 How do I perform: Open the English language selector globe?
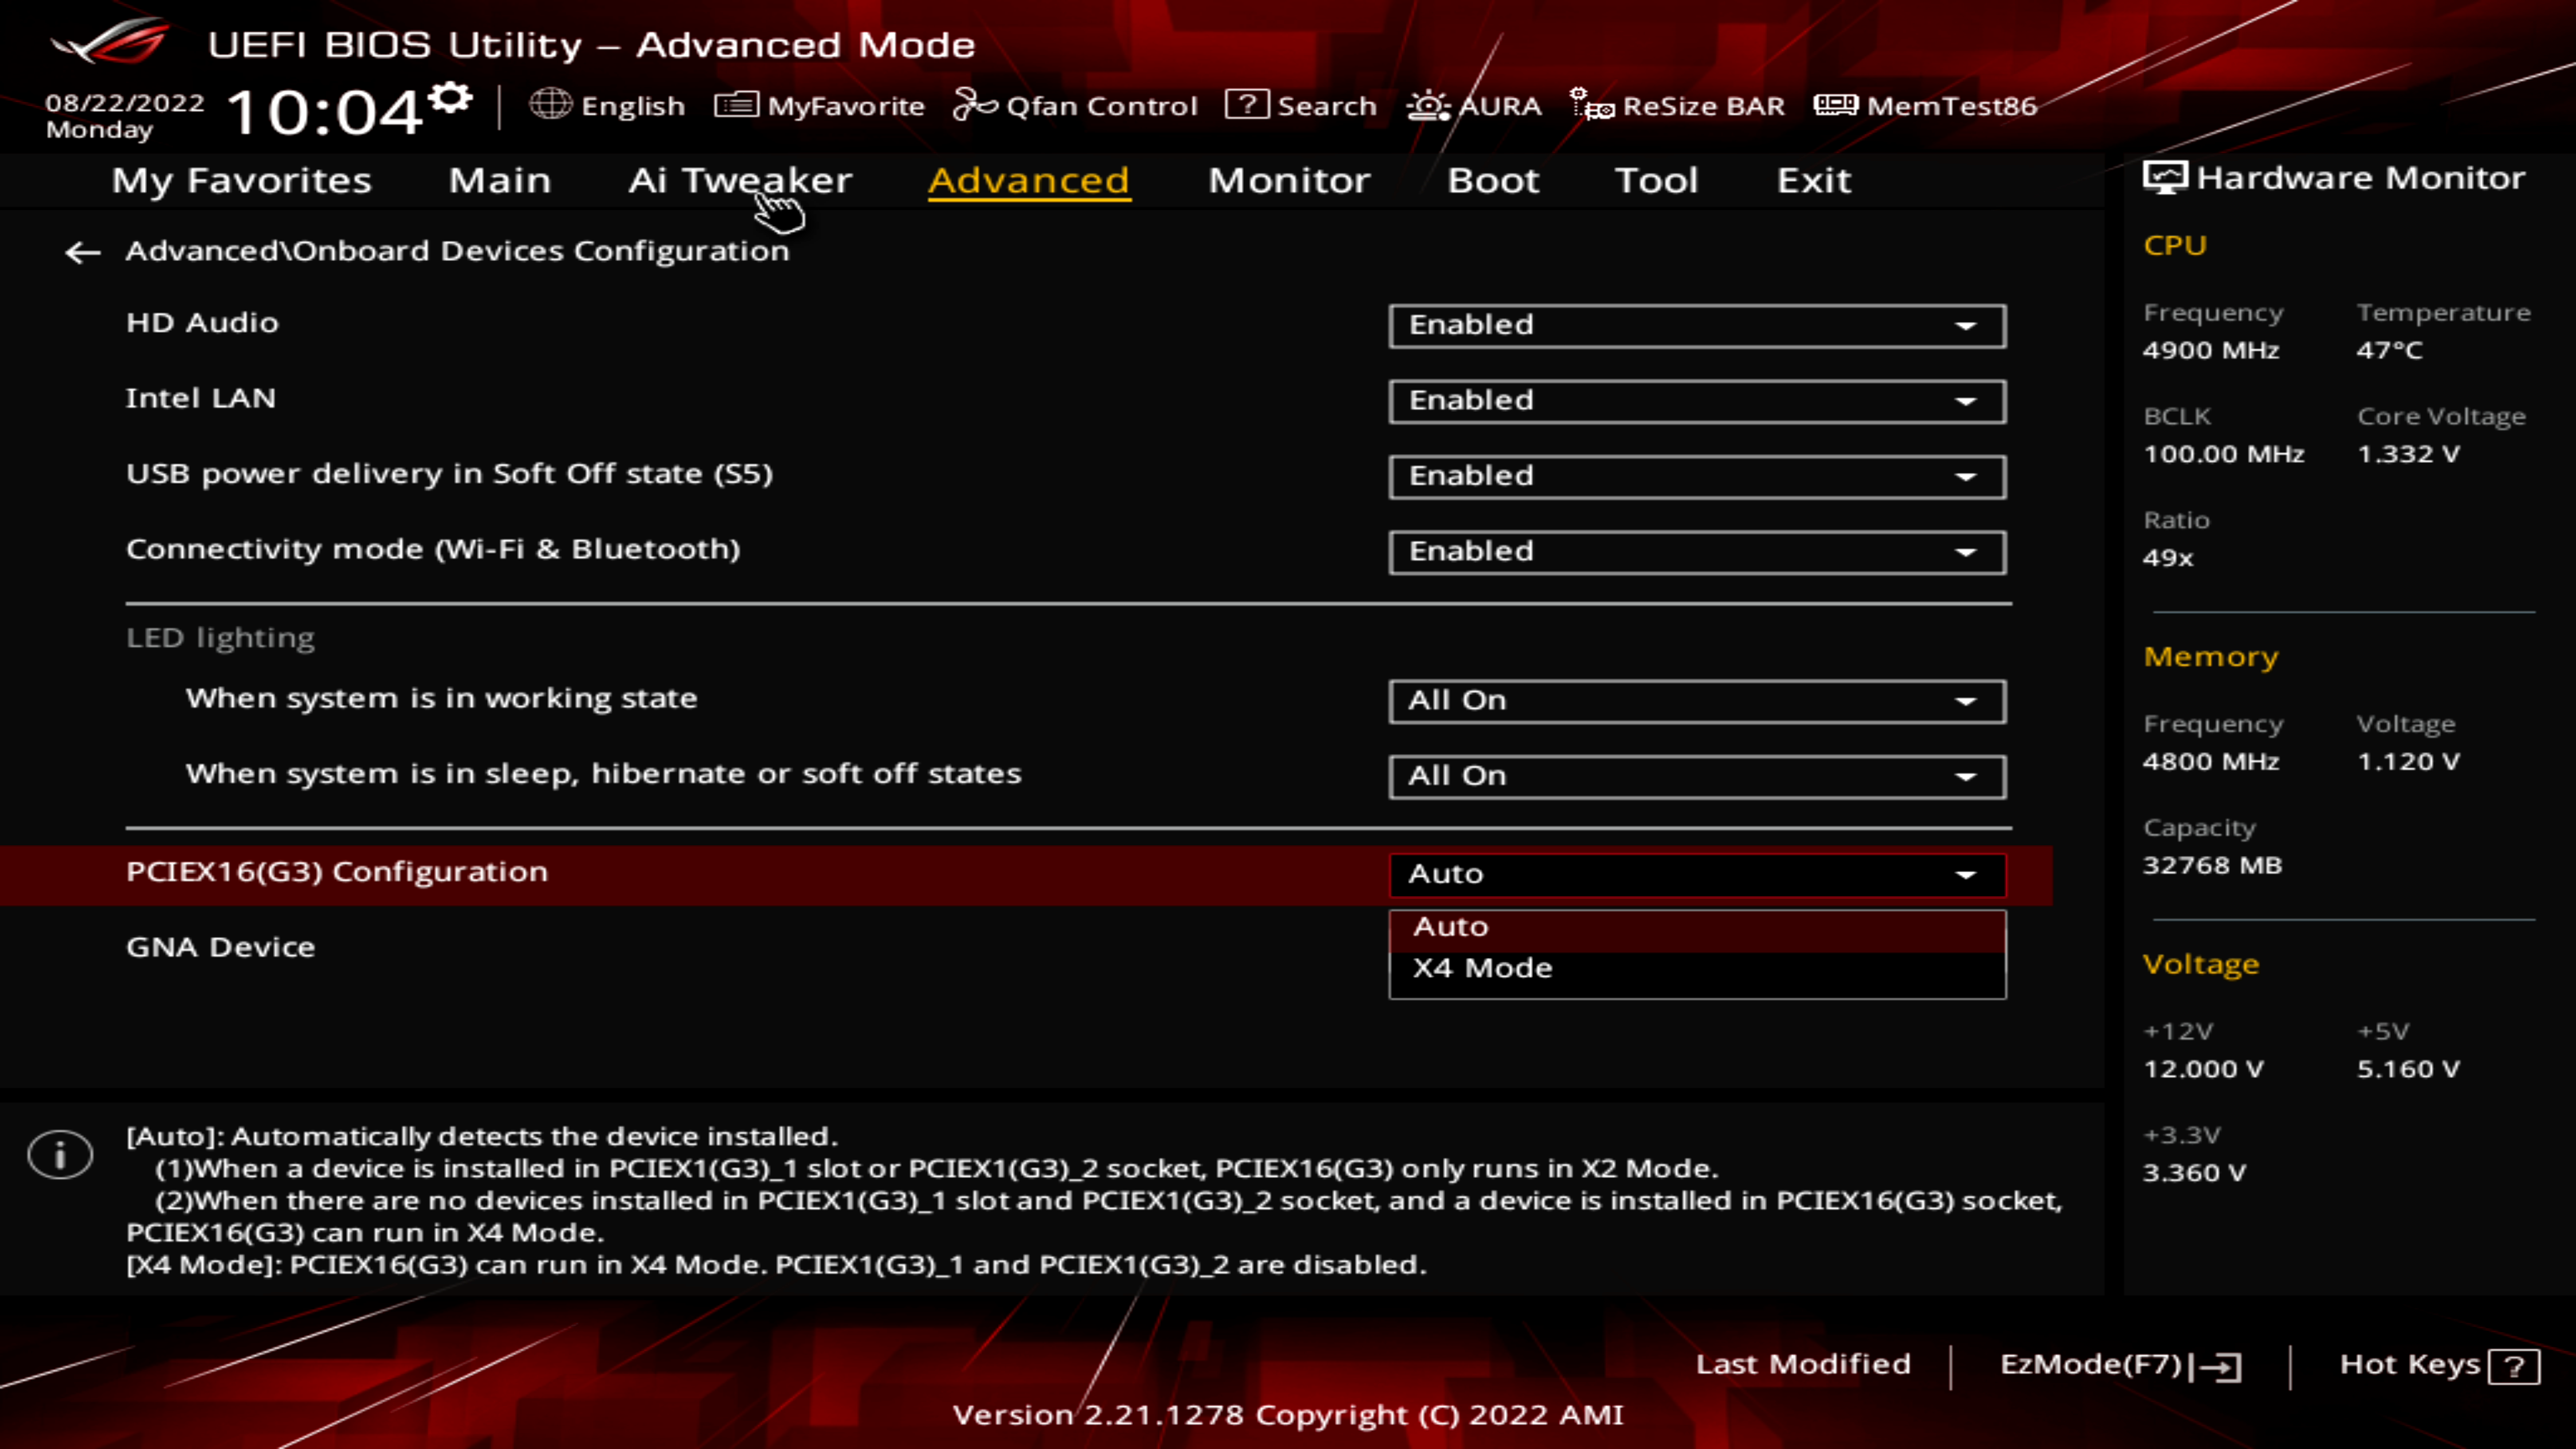[x=550, y=104]
